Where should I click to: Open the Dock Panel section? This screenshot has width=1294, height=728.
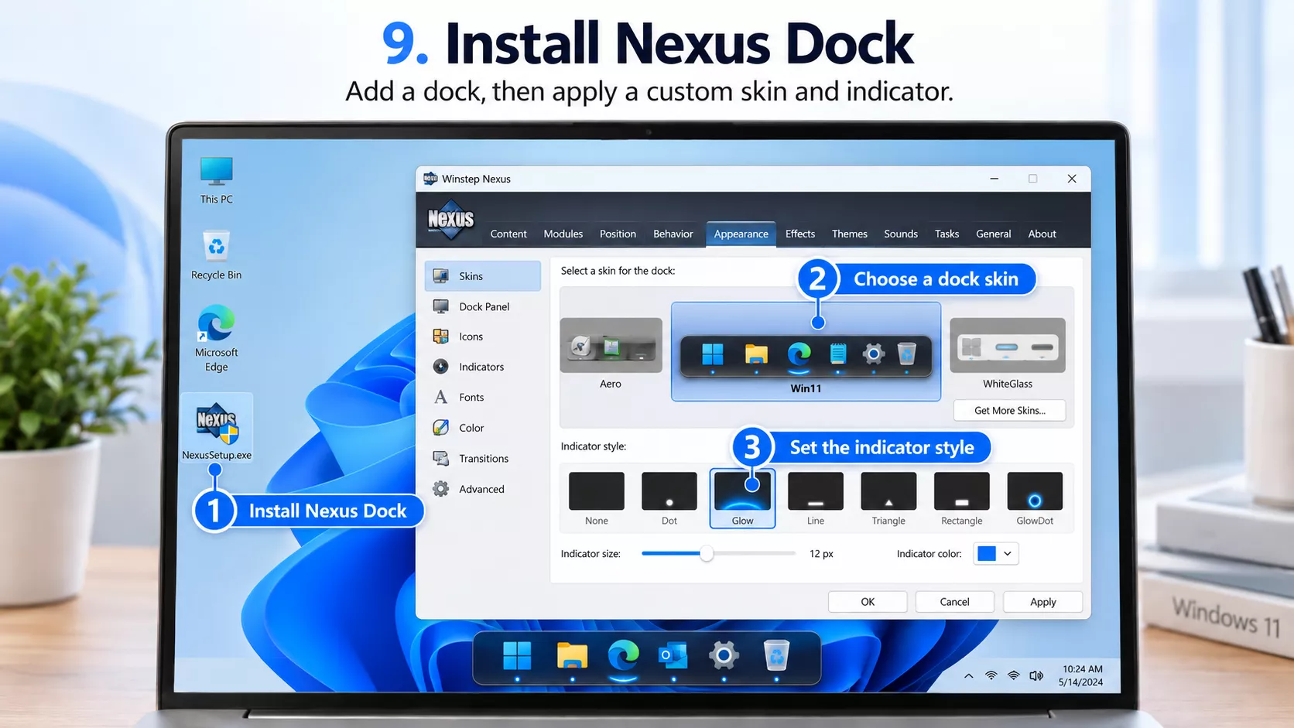pyautogui.click(x=483, y=306)
